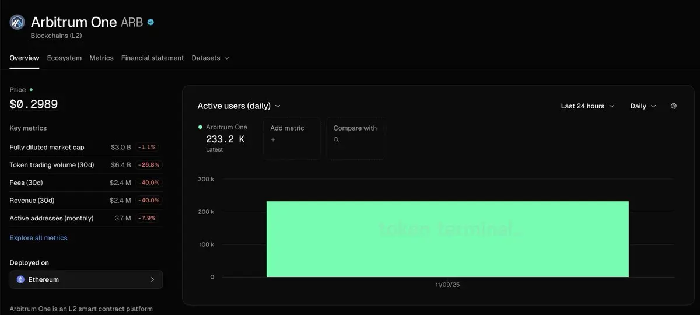Image resolution: width=700 pixels, height=315 pixels.
Task: Click the Explore all metrics link
Action: pos(38,238)
